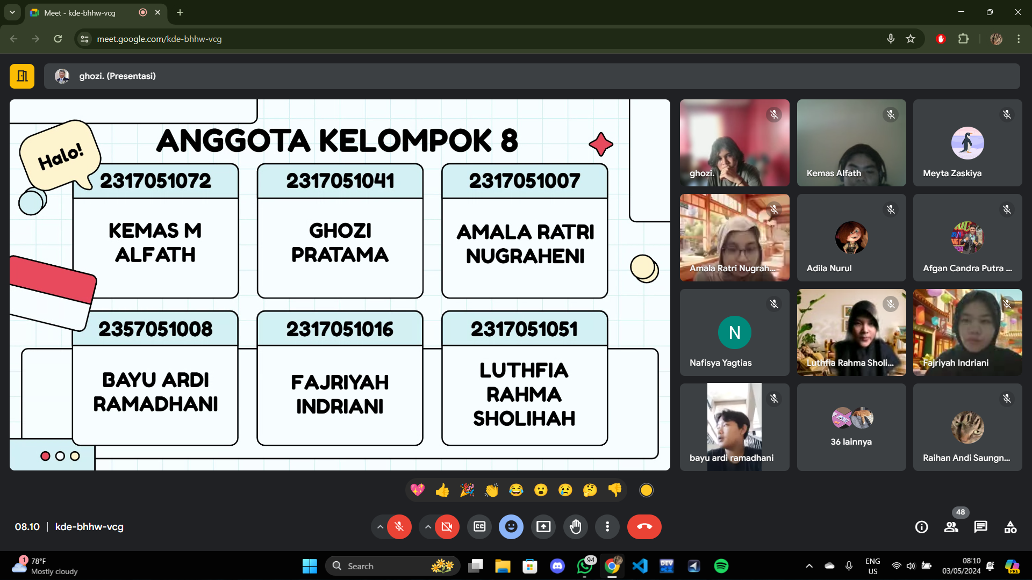Open the meeting details info icon
Image resolution: width=1032 pixels, height=580 pixels.
pos(921,527)
